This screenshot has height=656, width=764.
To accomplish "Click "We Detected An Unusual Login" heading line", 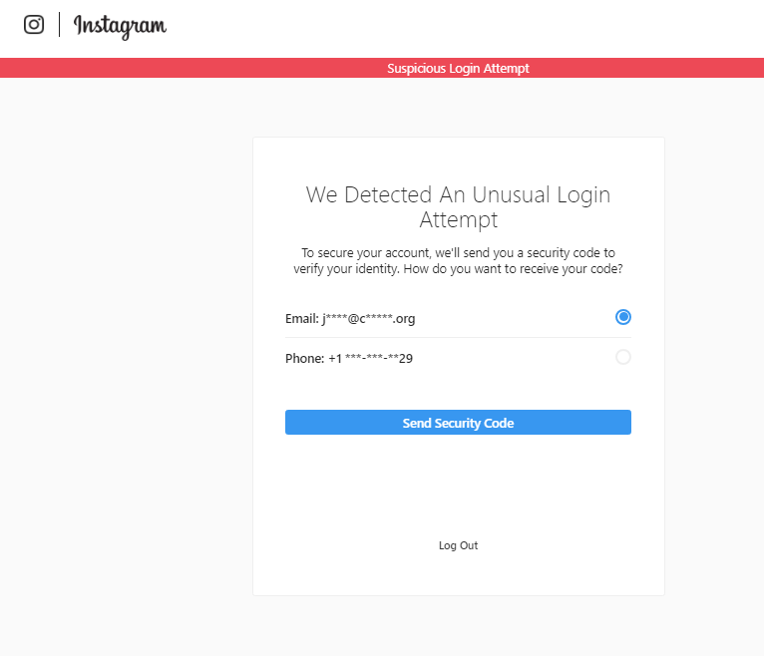I will tap(458, 194).
